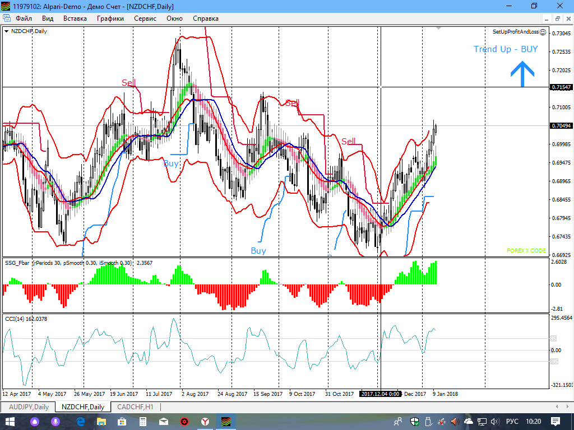The image size is (574, 430).
Task: Open Microsoft Store from taskbar
Action: (x=122, y=422)
